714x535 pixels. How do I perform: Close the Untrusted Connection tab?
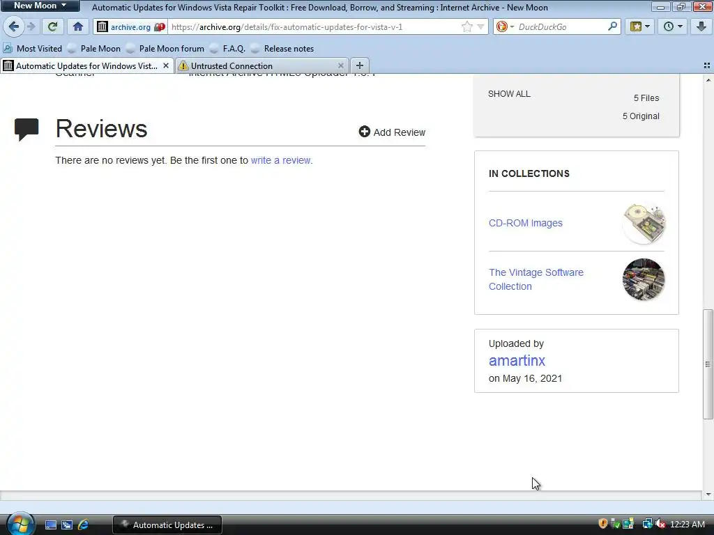[x=340, y=66]
